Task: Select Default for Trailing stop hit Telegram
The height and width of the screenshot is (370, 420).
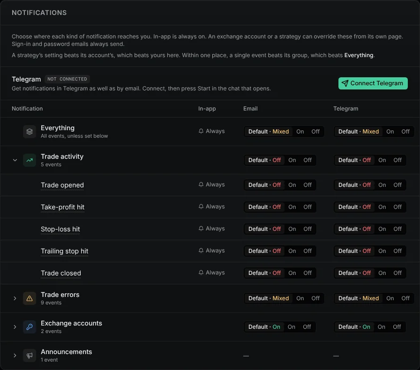Action: coord(354,251)
